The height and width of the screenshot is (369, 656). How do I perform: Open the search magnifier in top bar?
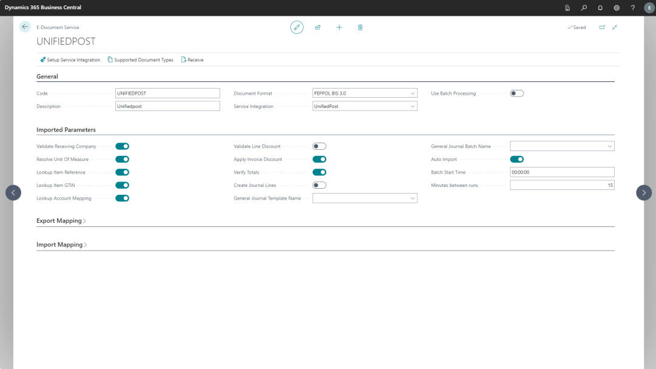pyautogui.click(x=584, y=8)
